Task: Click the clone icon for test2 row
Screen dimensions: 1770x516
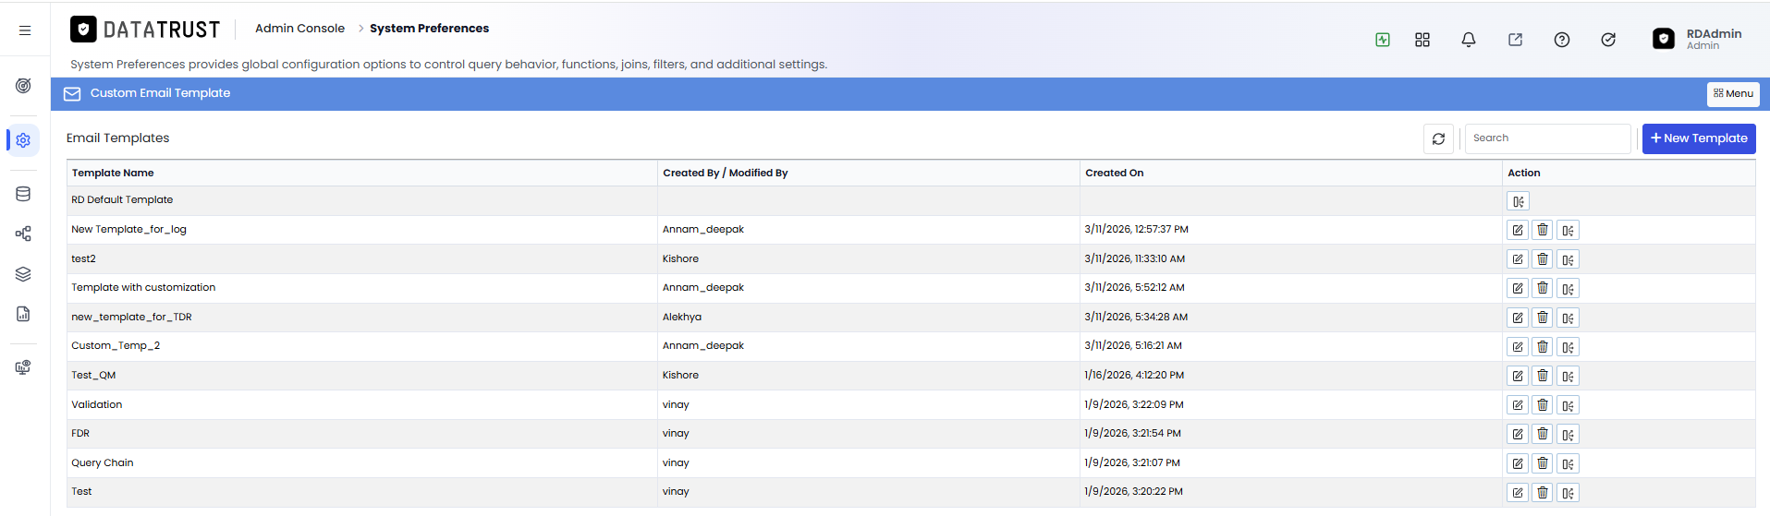Action: (x=1569, y=259)
